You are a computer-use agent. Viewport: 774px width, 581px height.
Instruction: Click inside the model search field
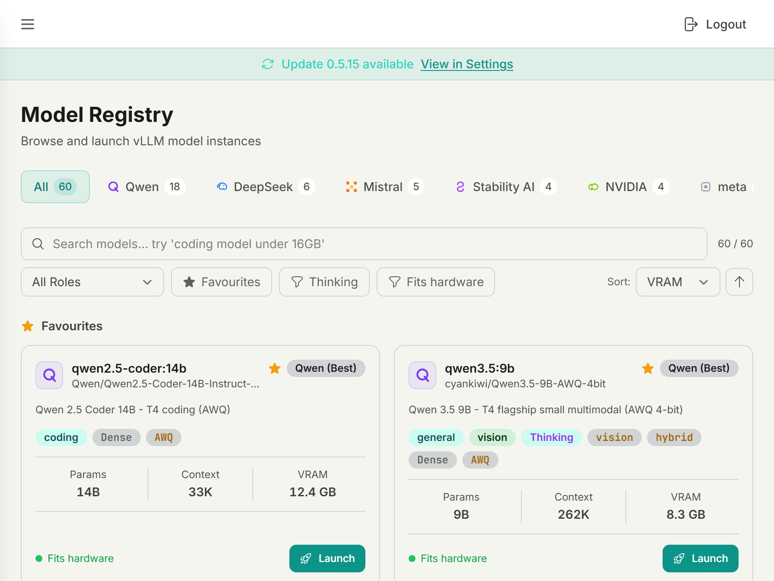259,244
